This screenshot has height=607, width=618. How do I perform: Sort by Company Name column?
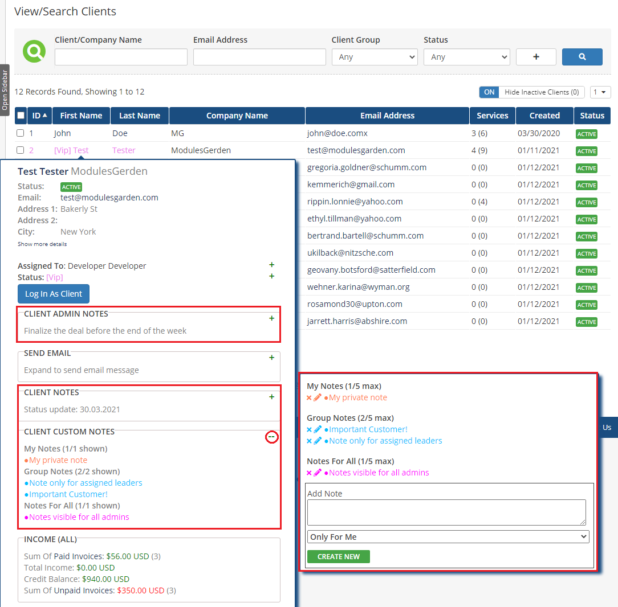pyautogui.click(x=237, y=116)
